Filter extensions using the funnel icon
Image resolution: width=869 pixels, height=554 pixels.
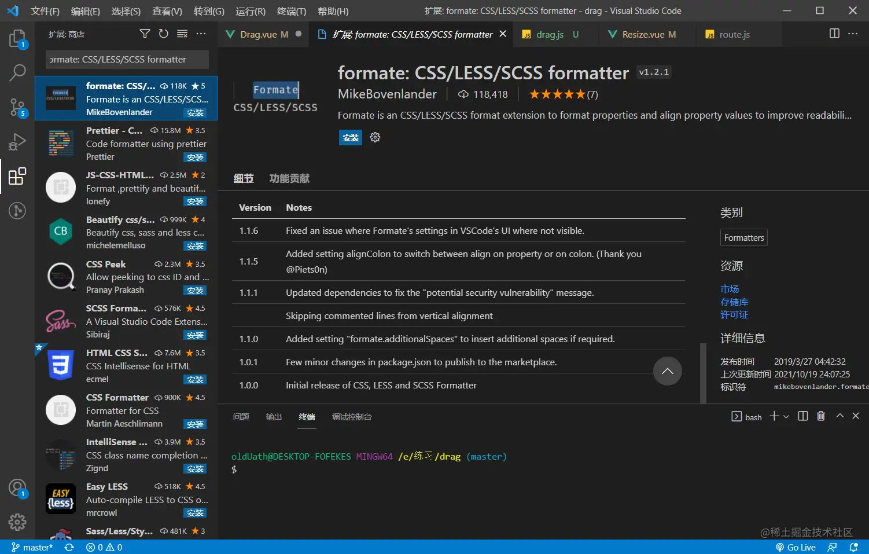coord(145,34)
